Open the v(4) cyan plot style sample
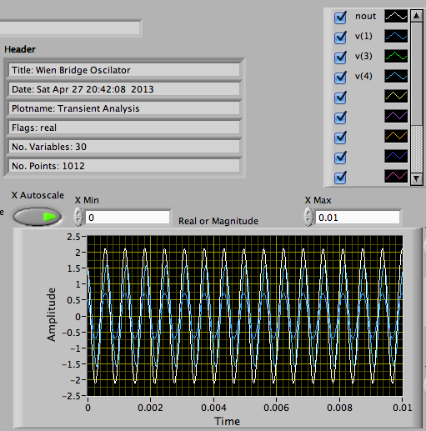 click(x=396, y=76)
